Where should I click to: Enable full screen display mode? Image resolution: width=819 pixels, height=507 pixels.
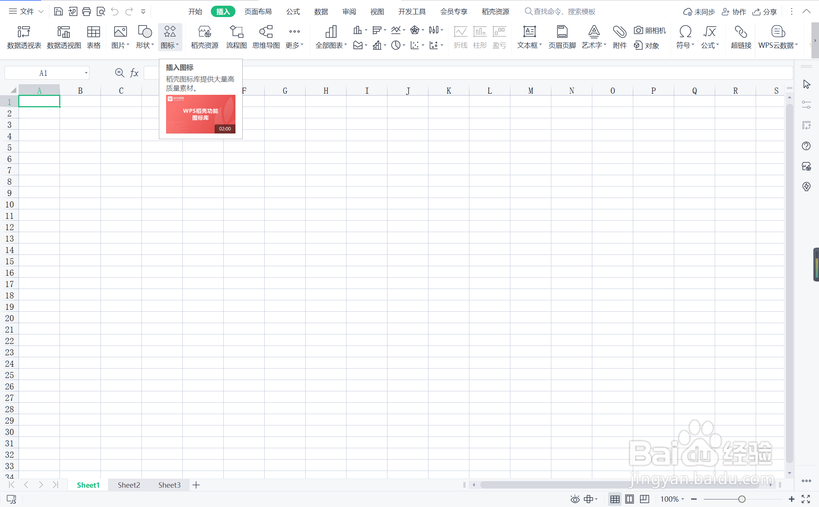(x=806, y=499)
